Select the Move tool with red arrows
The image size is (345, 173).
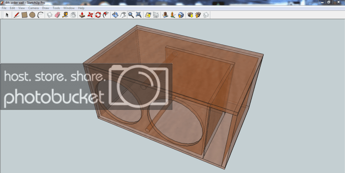(x=90, y=15)
